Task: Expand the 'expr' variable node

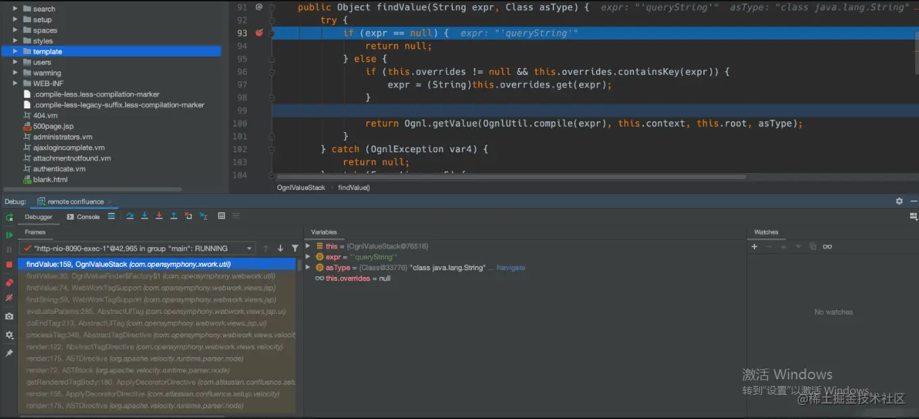Action: (308, 257)
